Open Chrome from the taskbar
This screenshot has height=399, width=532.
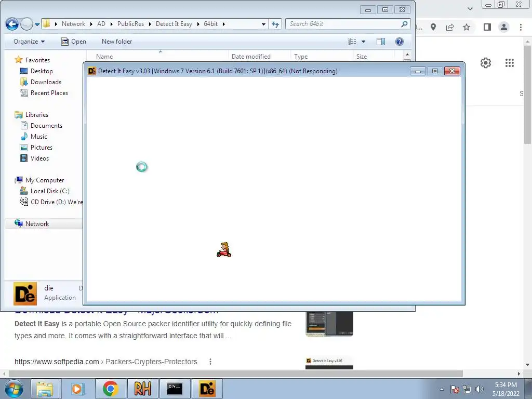coord(110,389)
